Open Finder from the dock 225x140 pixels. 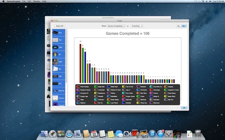44,134
